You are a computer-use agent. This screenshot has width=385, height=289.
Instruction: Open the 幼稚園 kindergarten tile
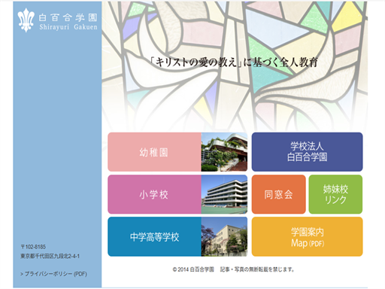point(177,152)
